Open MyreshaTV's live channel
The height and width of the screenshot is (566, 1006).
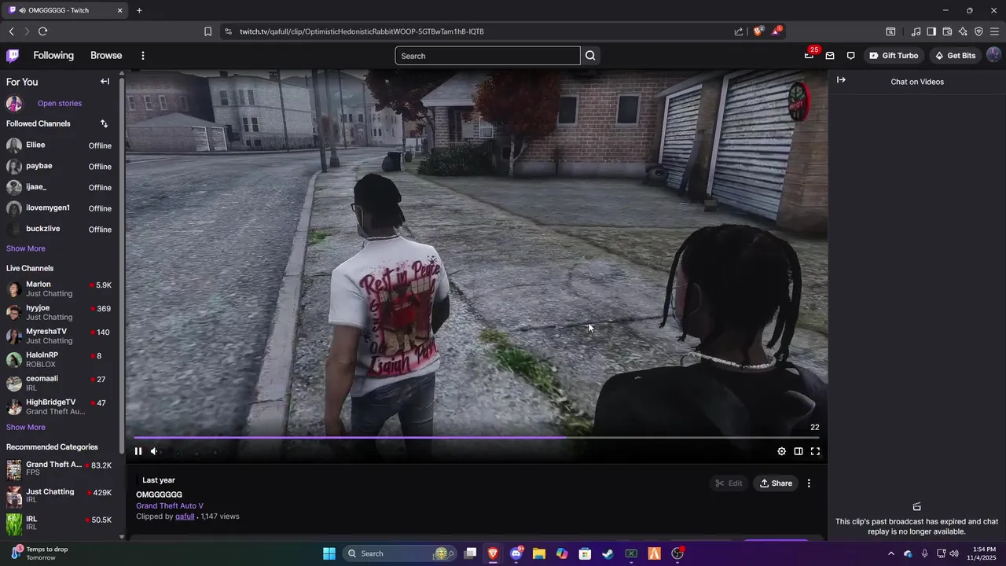tap(60, 336)
